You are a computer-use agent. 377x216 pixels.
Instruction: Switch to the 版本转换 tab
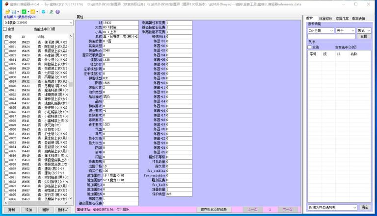[359, 18]
